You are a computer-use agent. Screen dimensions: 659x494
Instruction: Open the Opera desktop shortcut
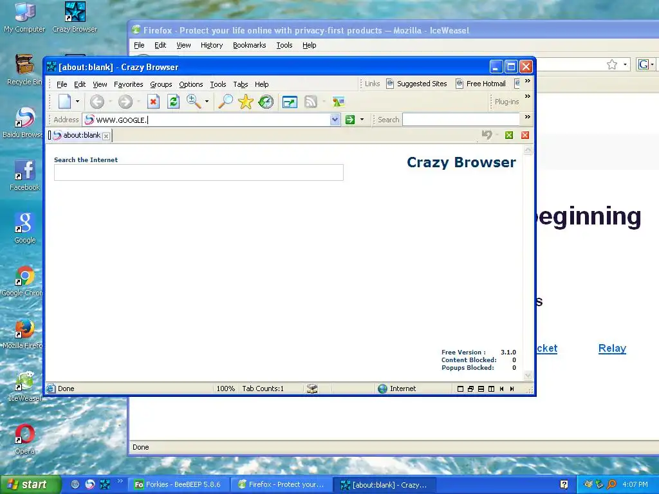tap(24, 439)
